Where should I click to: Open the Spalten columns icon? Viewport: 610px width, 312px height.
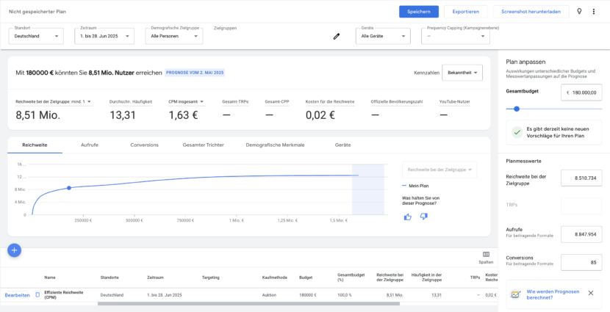pos(486,255)
